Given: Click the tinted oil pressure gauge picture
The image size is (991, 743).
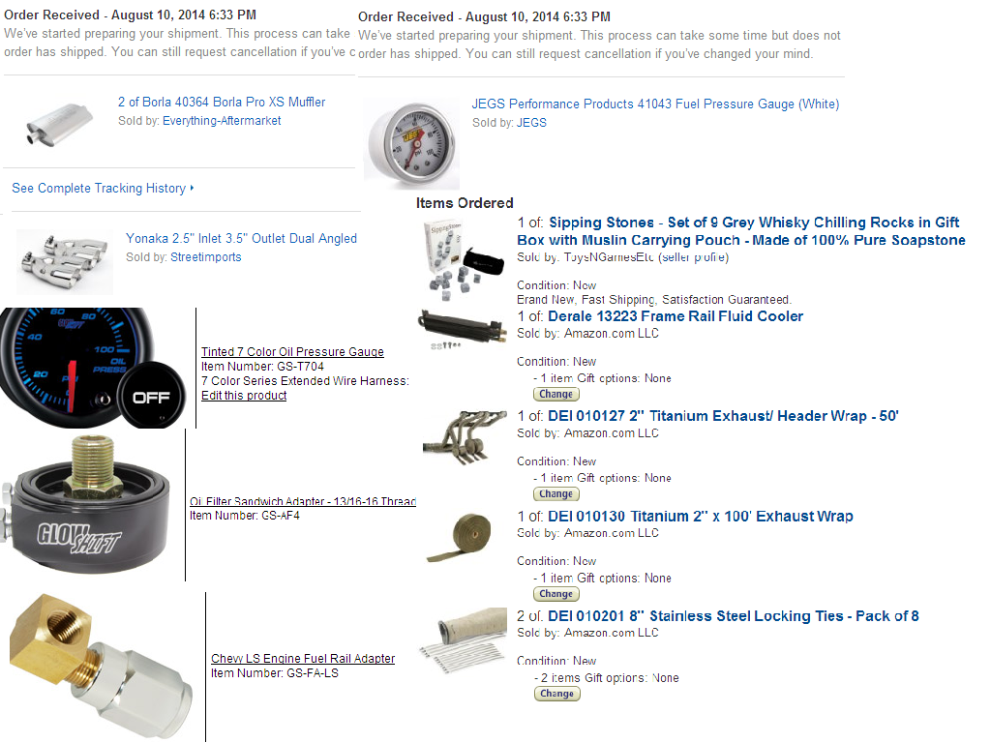Looking at the screenshot, I should 94,368.
